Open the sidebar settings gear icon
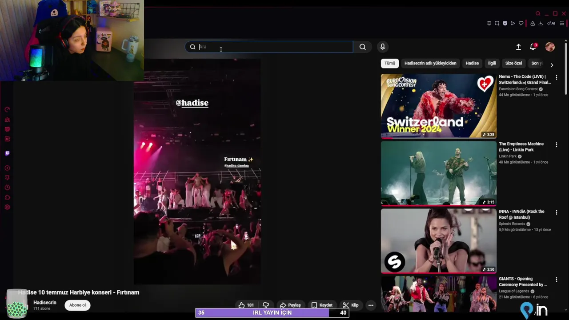 (7, 207)
